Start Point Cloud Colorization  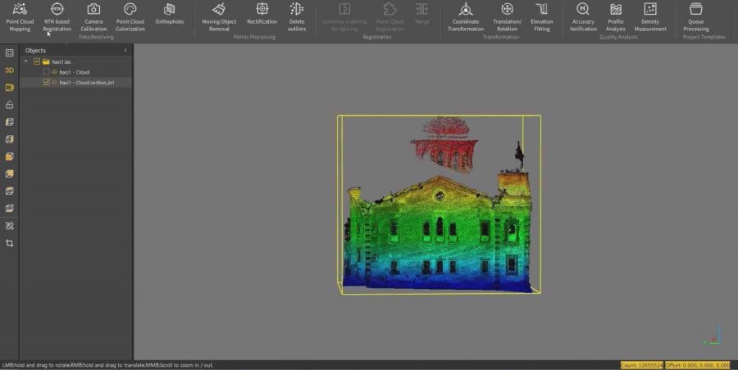(x=130, y=16)
